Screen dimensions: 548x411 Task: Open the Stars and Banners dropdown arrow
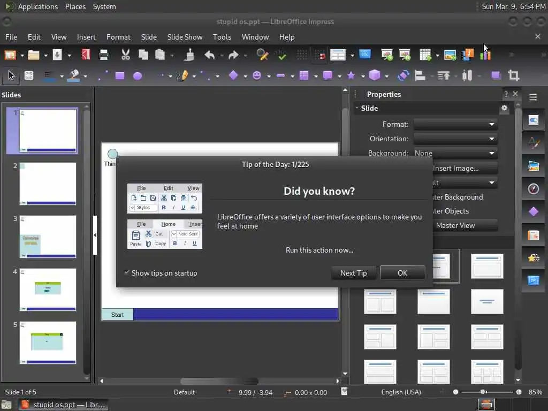coord(363,76)
